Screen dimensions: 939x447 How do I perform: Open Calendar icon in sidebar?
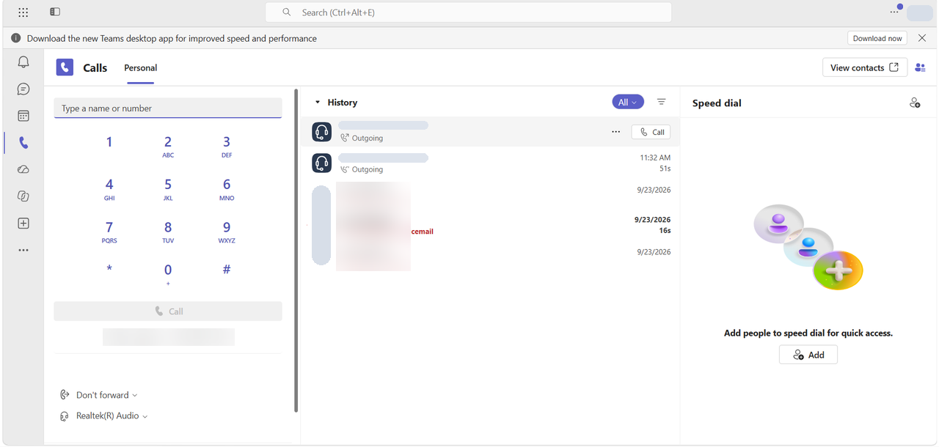tap(23, 116)
